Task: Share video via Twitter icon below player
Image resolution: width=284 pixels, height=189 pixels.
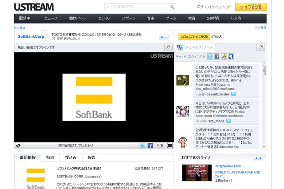Action: [142, 146]
